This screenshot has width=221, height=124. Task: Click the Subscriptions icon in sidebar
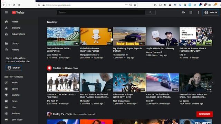click(6, 34)
